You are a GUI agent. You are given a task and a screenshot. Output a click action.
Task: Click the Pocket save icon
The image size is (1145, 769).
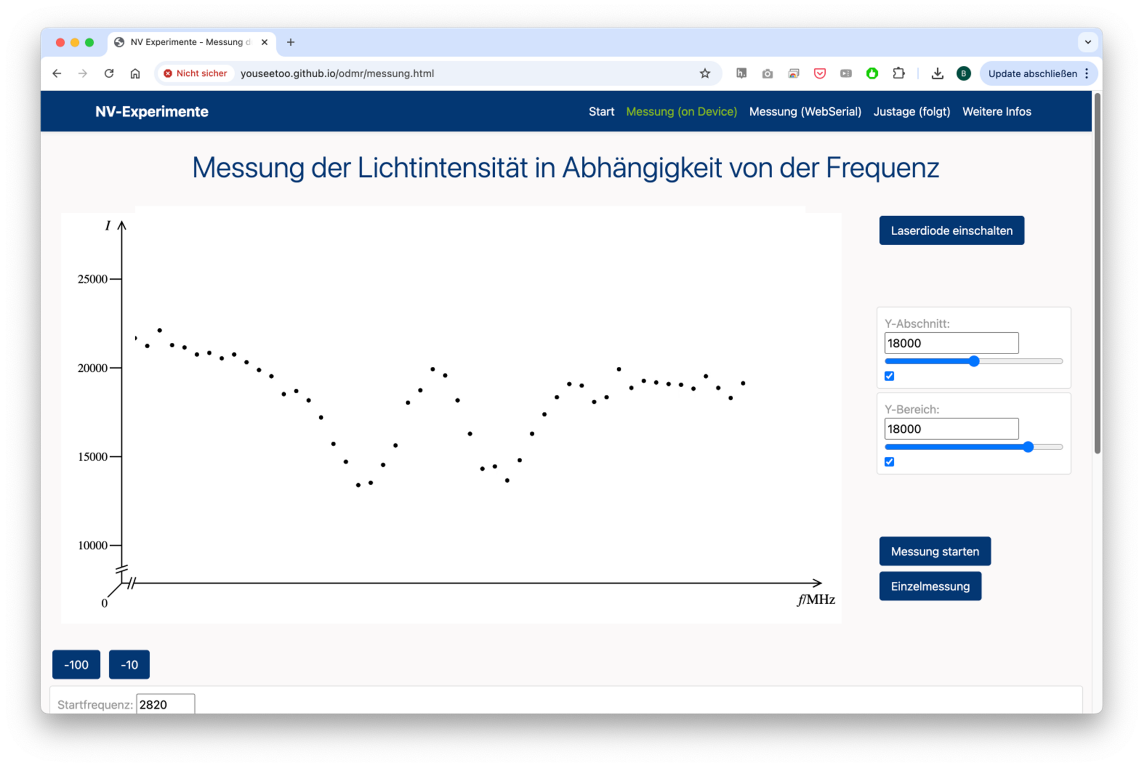tap(820, 73)
